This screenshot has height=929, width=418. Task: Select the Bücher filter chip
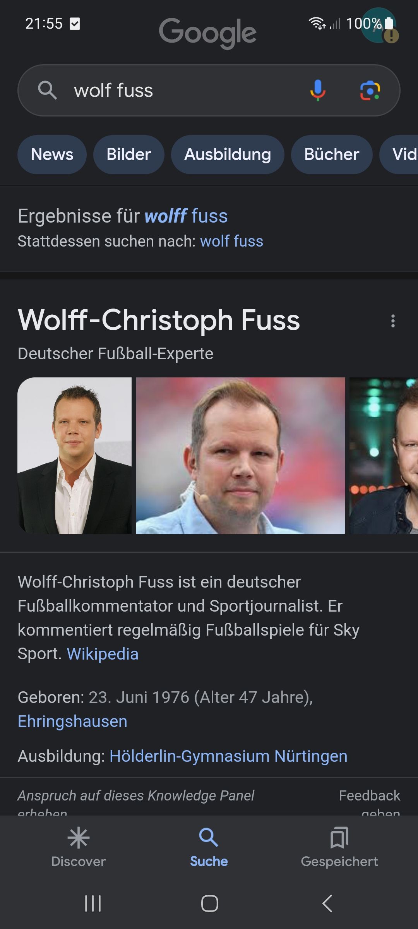click(x=332, y=154)
